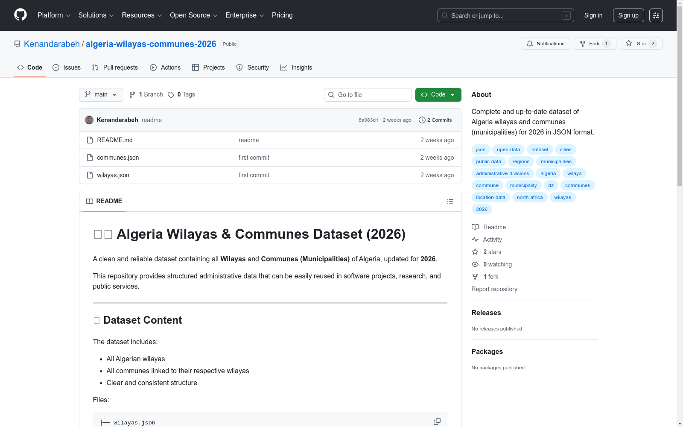Switch to the Pull requests tab

115,67
